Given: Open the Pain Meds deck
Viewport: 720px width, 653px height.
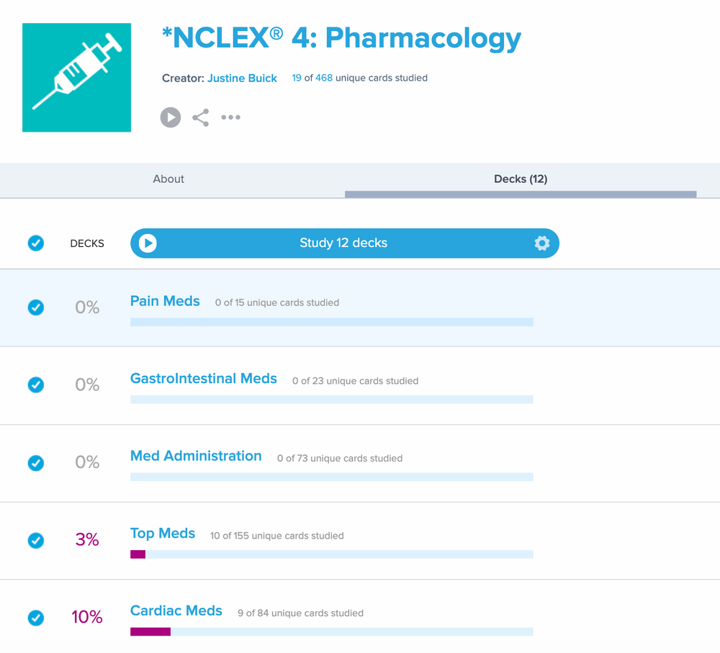Looking at the screenshot, I should [165, 301].
